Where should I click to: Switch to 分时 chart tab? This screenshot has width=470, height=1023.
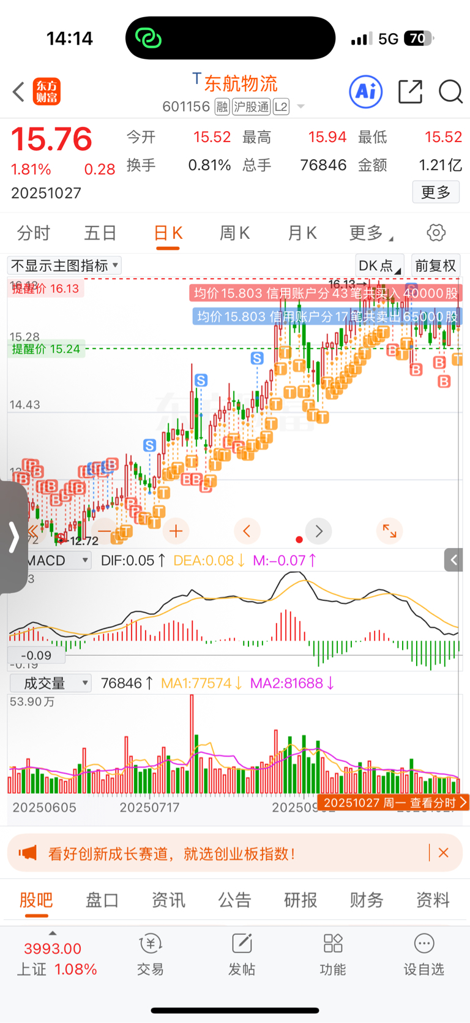click(x=34, y=233)
